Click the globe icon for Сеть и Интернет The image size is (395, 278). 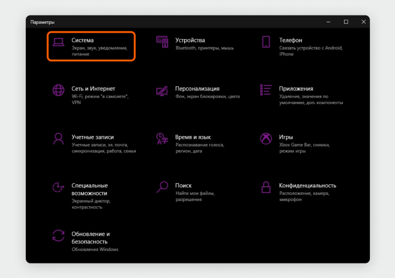click(58, 90)
